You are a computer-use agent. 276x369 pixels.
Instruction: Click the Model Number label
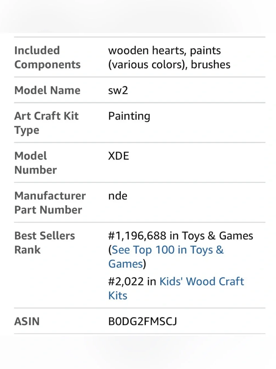pos(36,163)
